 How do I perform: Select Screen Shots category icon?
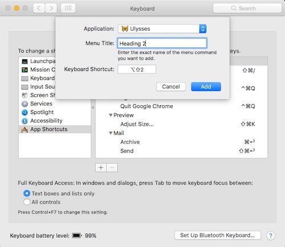[x=25, y=95]
